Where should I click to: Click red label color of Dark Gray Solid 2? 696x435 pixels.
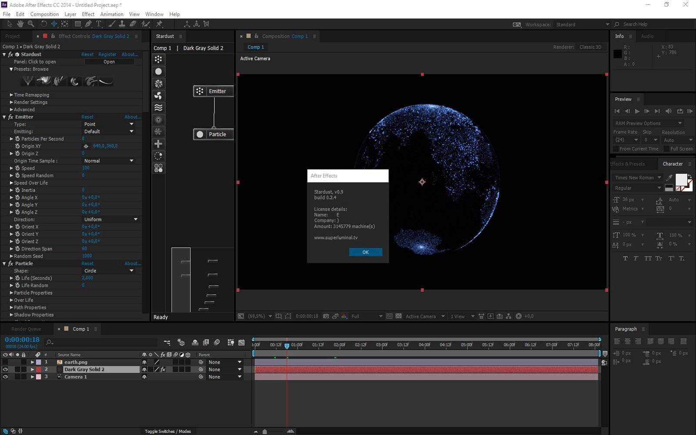click(39, 369)
